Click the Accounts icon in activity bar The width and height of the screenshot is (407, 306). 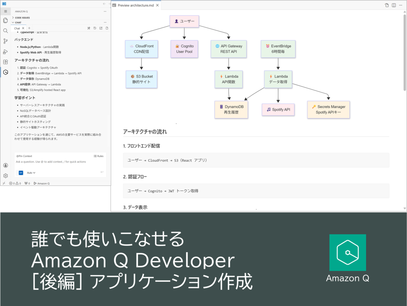(5, 165)
